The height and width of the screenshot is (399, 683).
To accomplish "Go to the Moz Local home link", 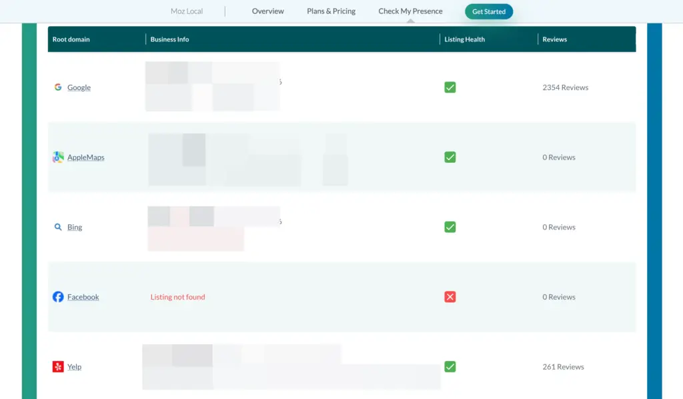I will [x=187, y=11].
